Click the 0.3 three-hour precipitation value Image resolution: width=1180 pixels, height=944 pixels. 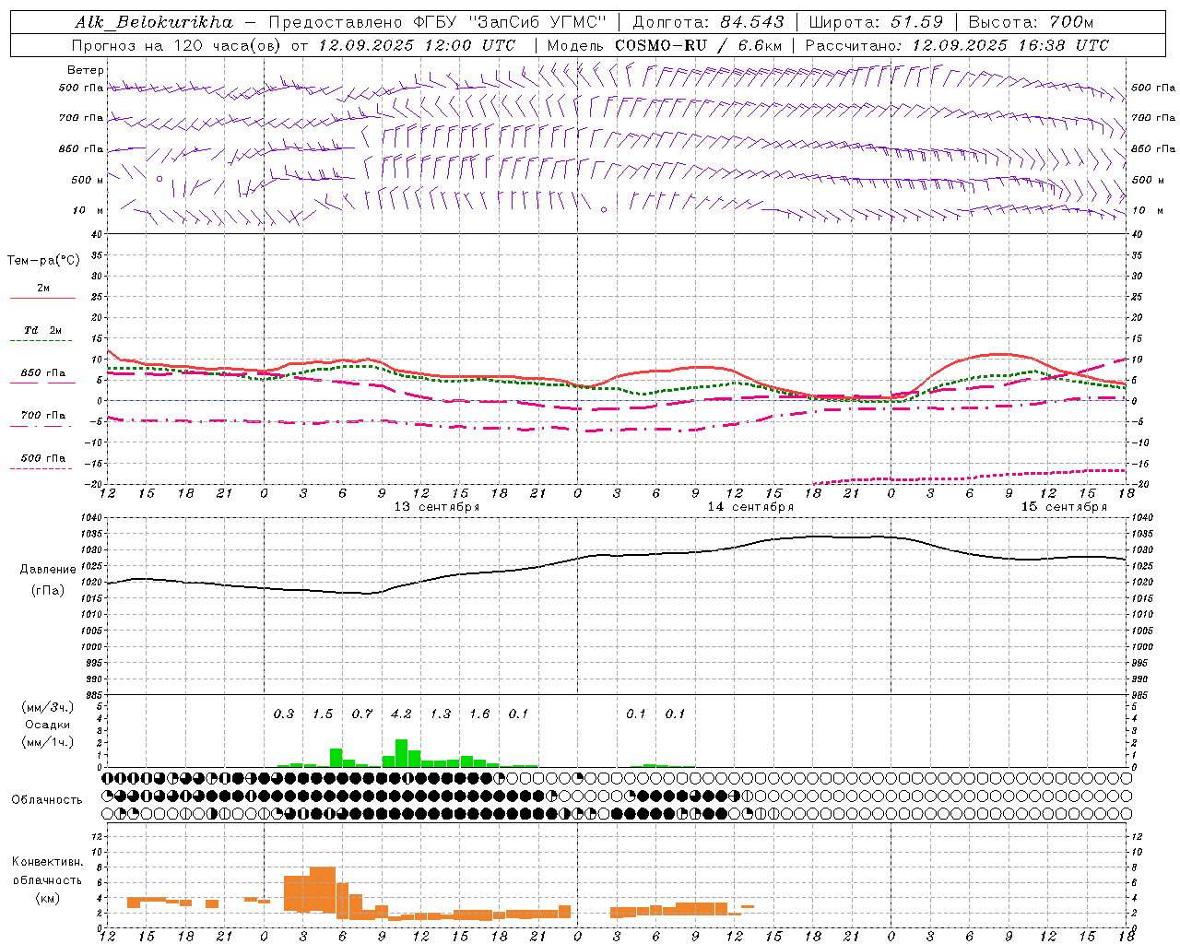(284, 714)
